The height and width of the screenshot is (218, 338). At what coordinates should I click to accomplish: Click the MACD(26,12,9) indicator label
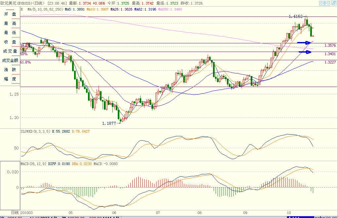click(x=33, y=164)
